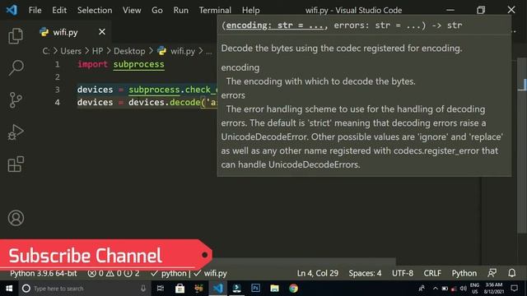Screen dimensions: 527x296
Task: Change language mode Python
Action: pos(464,274)
